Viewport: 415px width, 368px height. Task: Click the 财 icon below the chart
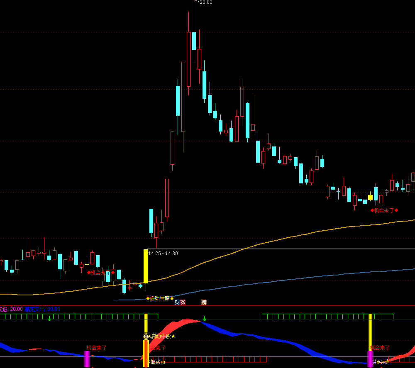tap(177, 302)
